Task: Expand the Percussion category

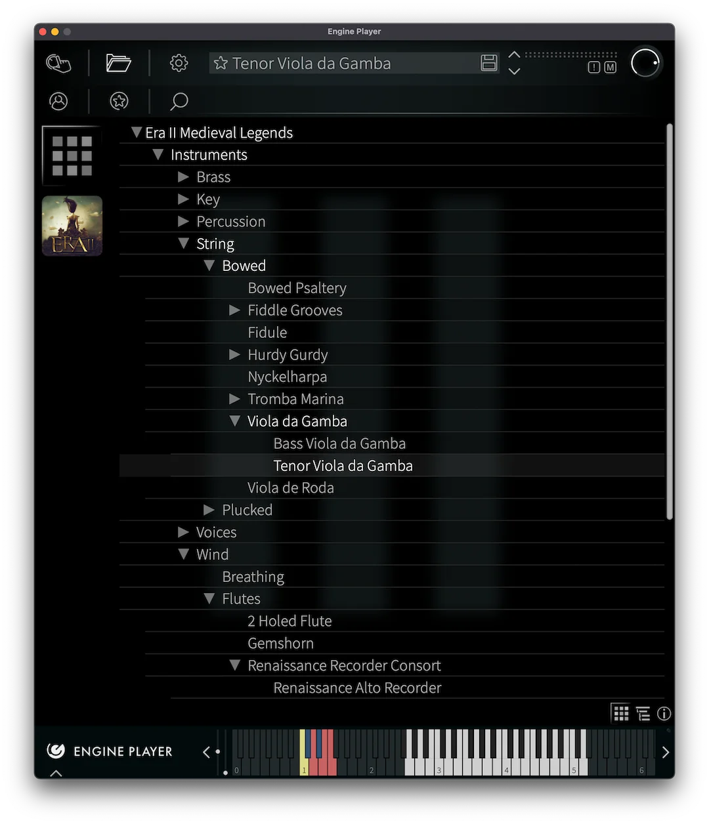Action: coord(183,222)
